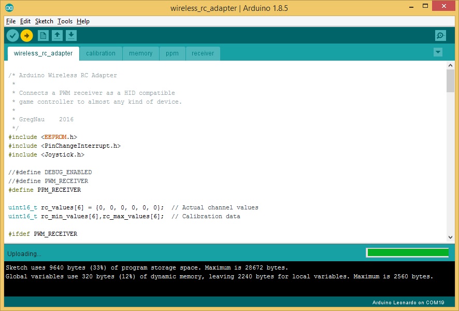Click the 'Connects a PWM receiver' comment line
459x311 pixels.
(x=93, y=93)
